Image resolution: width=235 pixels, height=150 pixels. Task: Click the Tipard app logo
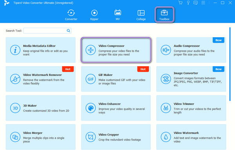click(x=6, y=3)
